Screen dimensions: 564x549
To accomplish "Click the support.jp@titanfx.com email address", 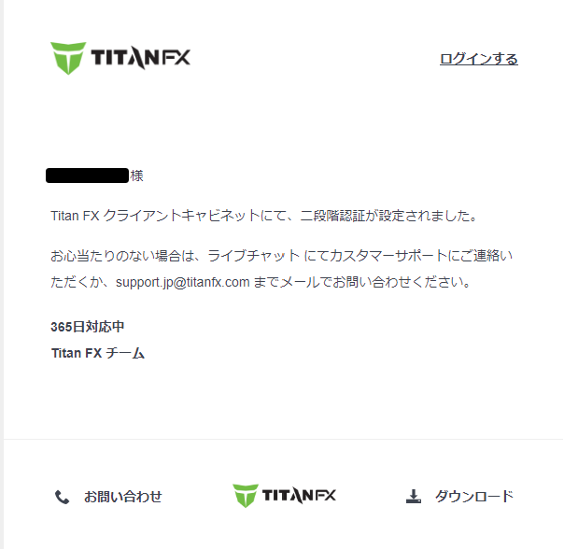I will point(182,282).
